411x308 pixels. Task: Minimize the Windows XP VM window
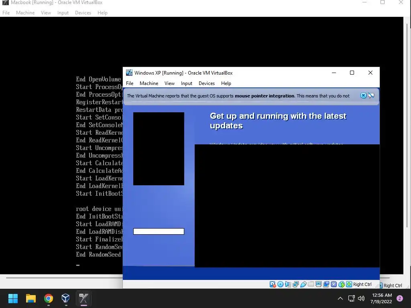[334, 73]
